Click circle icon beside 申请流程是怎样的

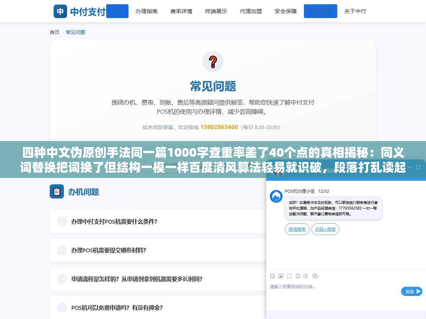pos(62,279)
